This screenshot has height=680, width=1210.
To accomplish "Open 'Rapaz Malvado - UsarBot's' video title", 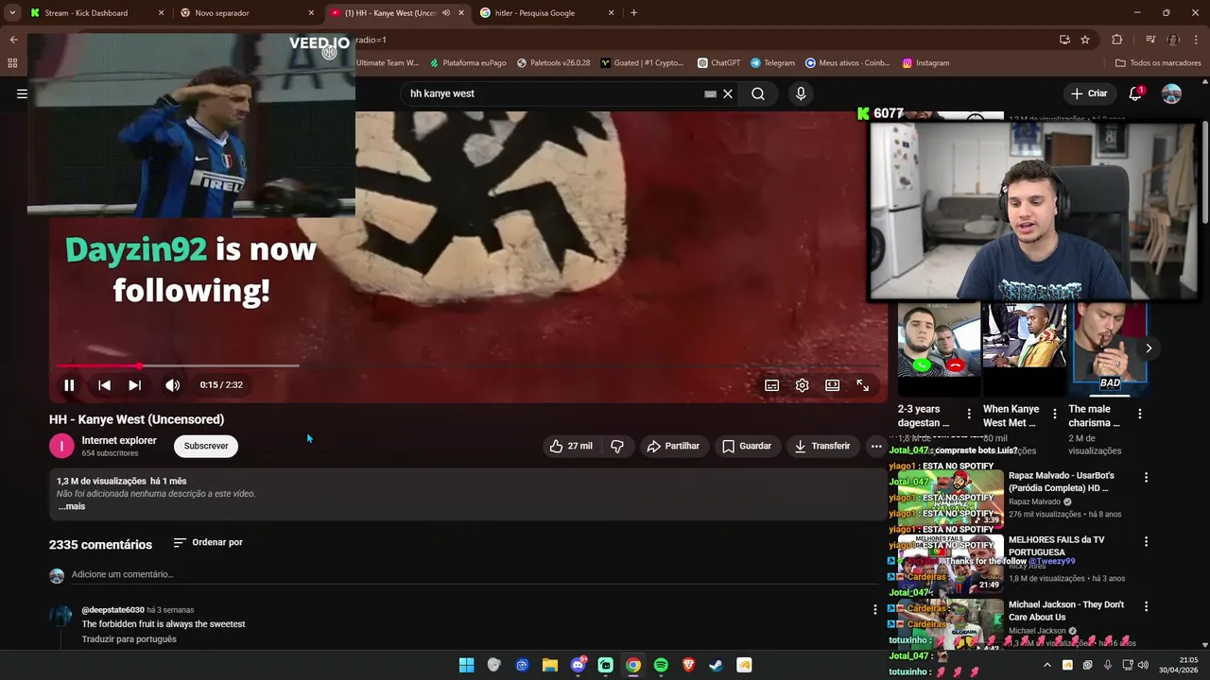I will point(1062,482).
